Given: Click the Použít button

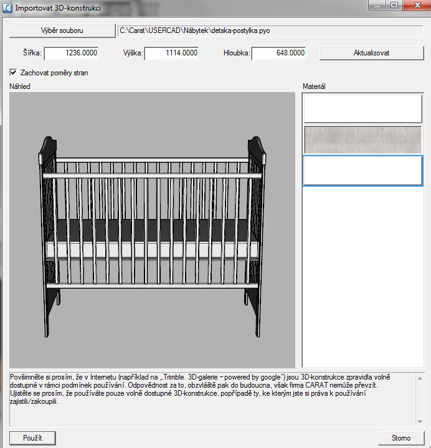Looking at the screenshot, I should point(32,438).
